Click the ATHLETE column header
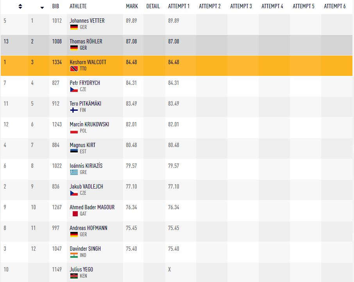The image size is (354, 282). pyautogui.click(x=78, y=7)
